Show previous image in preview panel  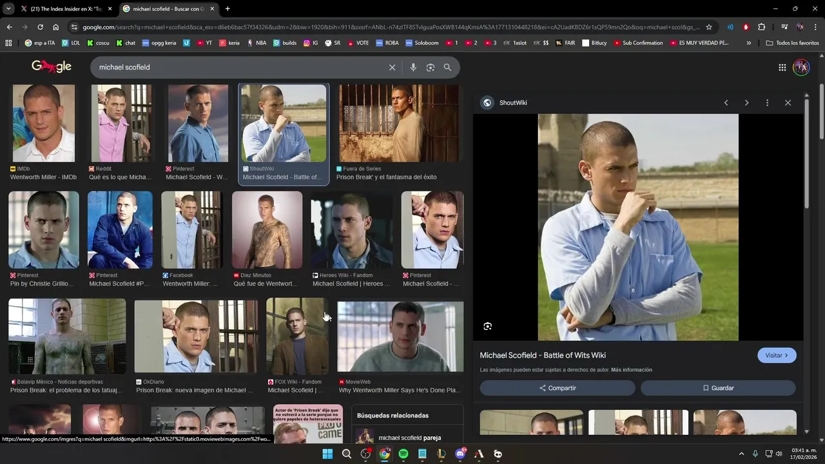(726, 102)
